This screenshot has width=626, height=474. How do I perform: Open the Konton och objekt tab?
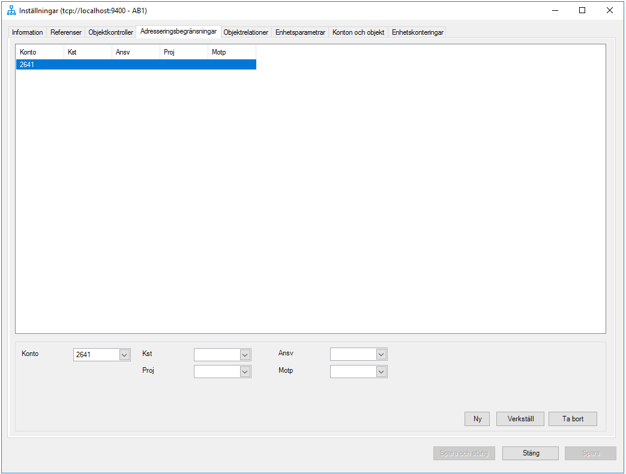coord(358,32)
